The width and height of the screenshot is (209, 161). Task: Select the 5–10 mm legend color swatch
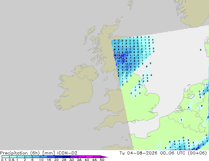click(x=36, y=157)
